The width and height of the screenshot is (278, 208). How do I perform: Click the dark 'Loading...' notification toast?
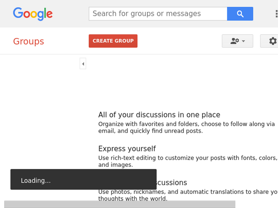pos(84,179)
